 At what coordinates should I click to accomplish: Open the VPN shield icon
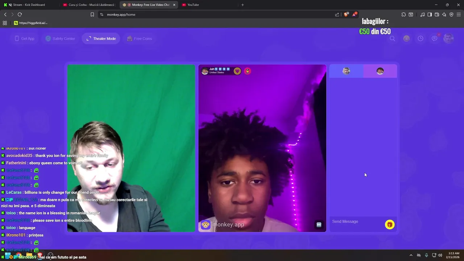(451, 14)
